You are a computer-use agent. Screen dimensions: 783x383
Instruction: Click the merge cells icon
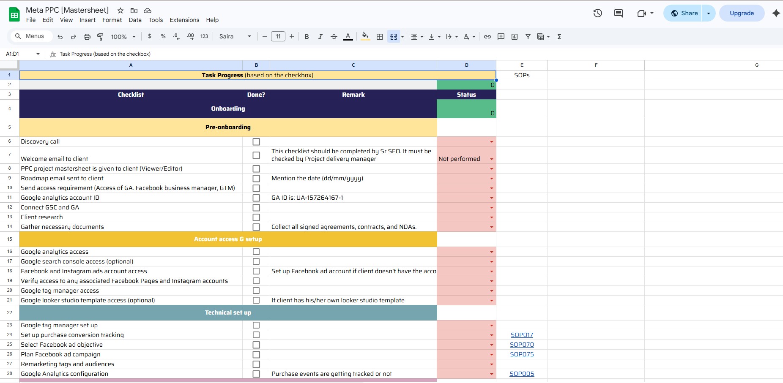click(x=394, y=37)
